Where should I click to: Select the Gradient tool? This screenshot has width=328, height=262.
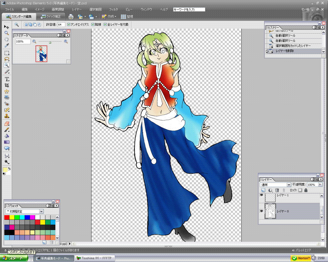[7, 142]
